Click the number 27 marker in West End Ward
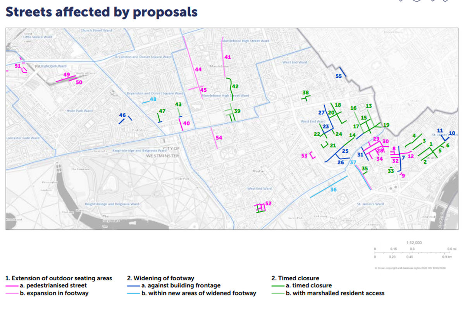Image resolution: width=465 pixels, height=309 pixels. tap(321, 112)
